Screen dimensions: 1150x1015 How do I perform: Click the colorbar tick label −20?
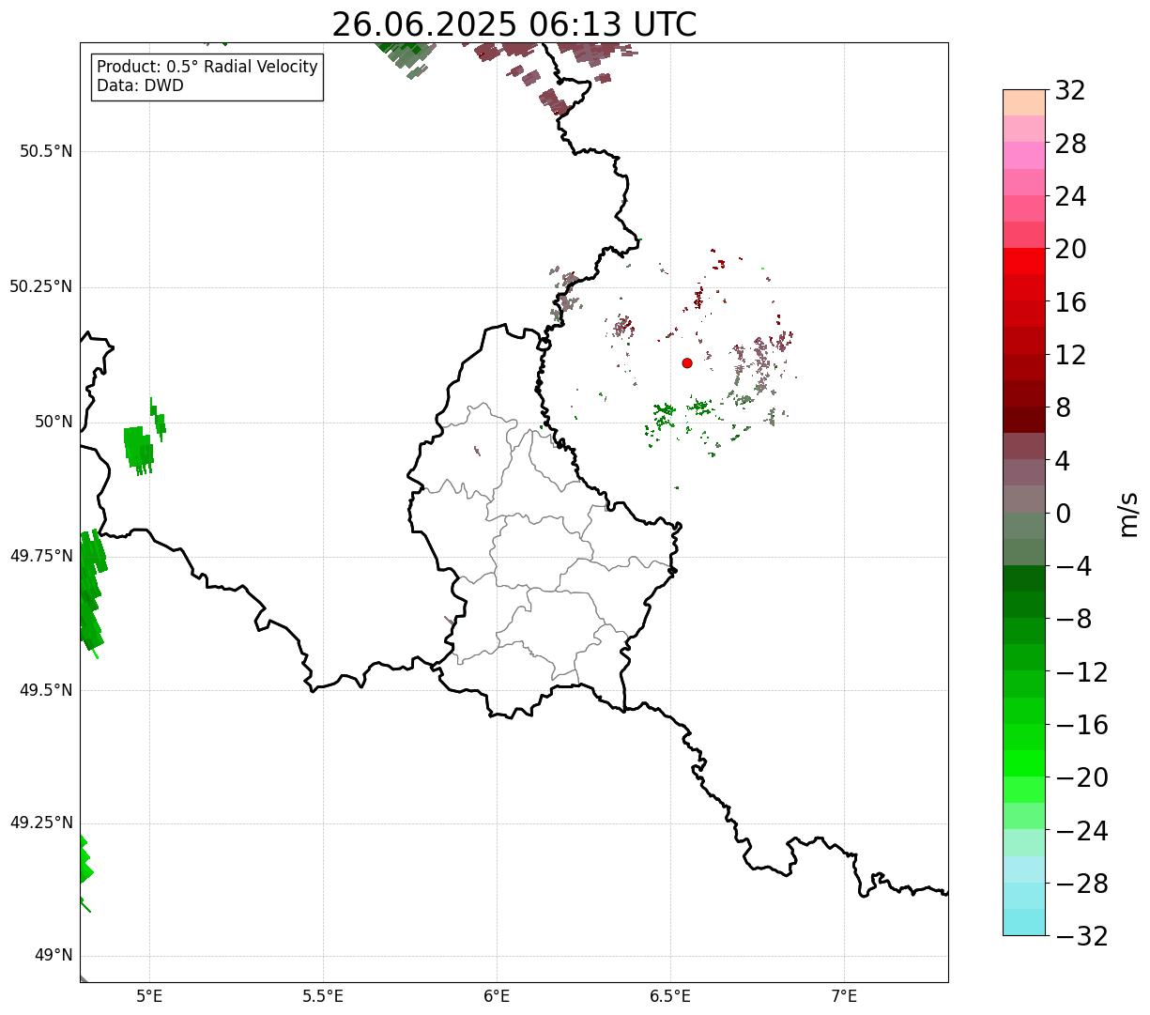(1081, 777)
